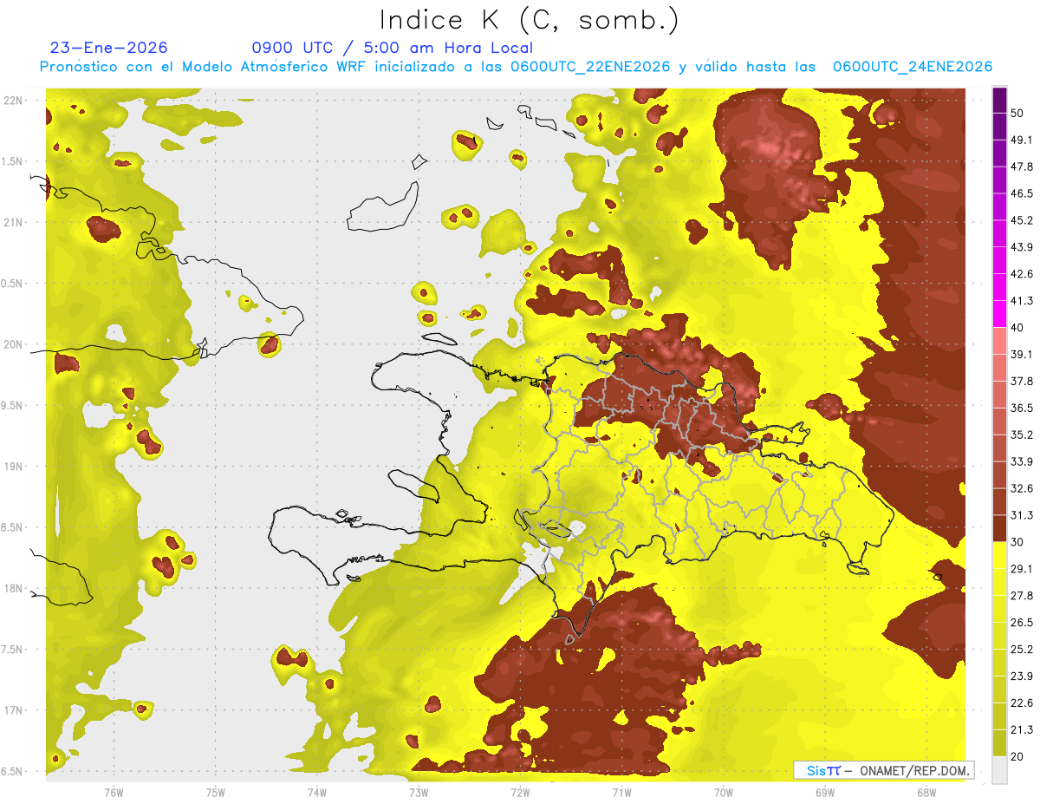Click the latitude axis label "18N"

(x=14, y=589)
